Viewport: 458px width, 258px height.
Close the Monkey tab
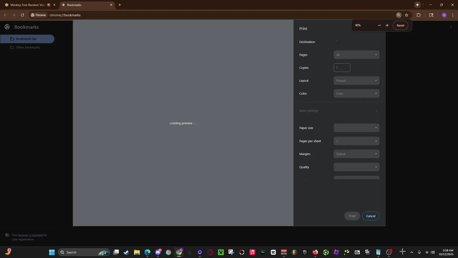[x=54, y=5]
